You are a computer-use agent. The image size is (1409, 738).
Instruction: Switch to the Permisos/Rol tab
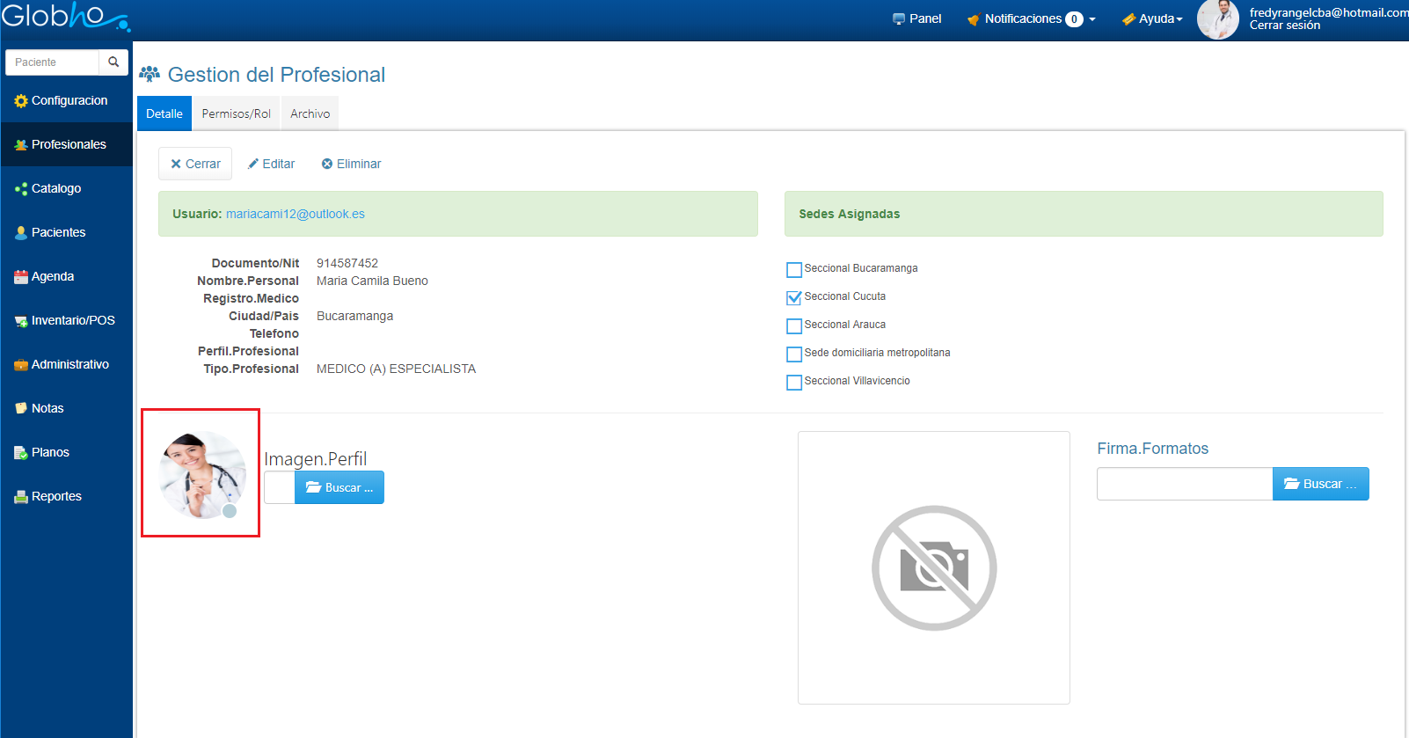pyautogui.click(x=236, y=114)
